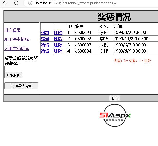Open the 用户信息 link
This screenshot has height=146, width=158.
pyautogui.click(x=13, y=30)
